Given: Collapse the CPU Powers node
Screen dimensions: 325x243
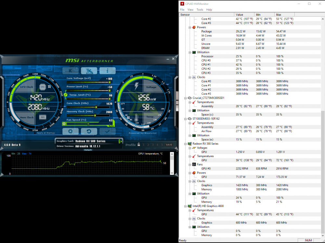Looking at the screenshot, I should [190, 27].
